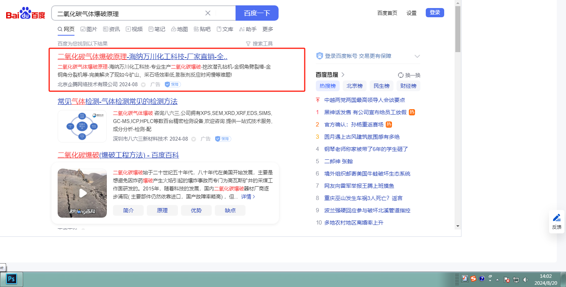
Task: Switch to the 图片 search tab
Action: click(x=89, y=29)
